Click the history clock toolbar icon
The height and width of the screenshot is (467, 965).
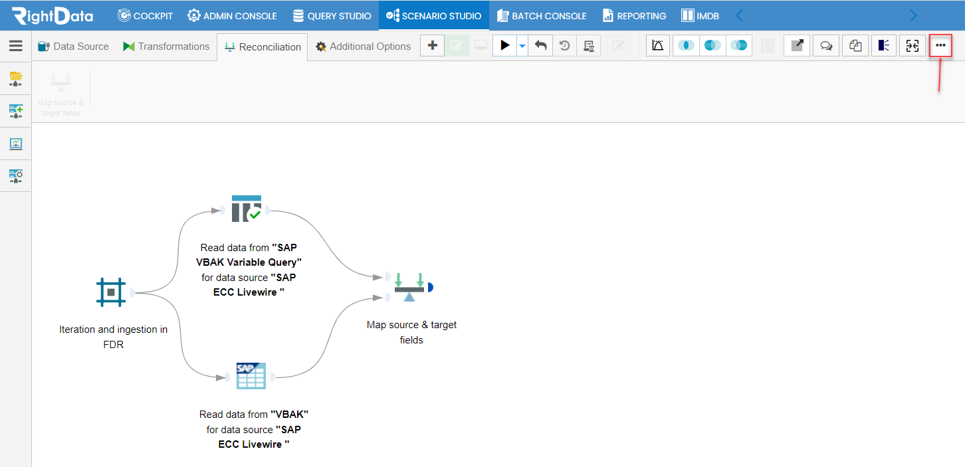(x=564, y=45)
